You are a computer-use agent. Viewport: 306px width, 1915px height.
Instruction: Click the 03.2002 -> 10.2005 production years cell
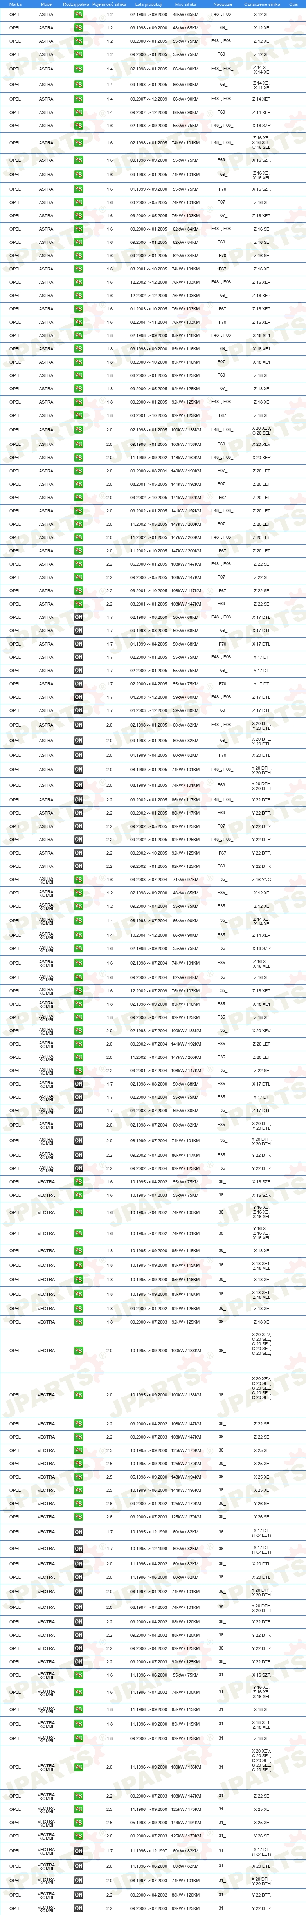click(x=149, y=497)
